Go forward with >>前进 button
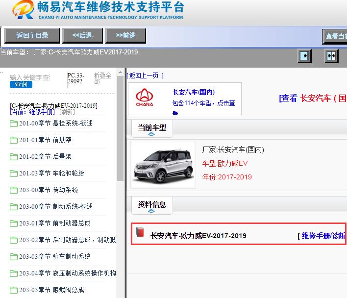Viewport: 347px width, 298px height. 125,35
